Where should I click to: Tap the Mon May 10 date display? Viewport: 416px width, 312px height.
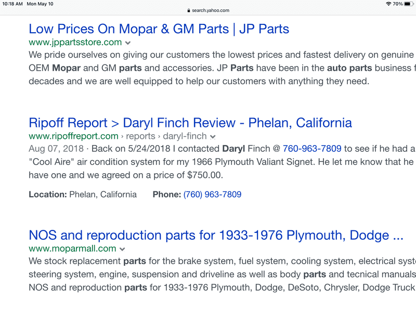[x=40, y=4]
